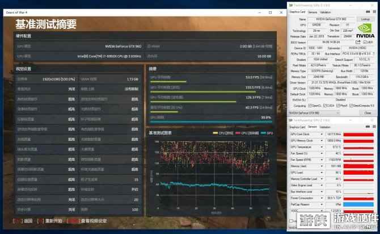This screenshot has width=380, height=234.
Task: Click the "Release Date" field showing Jan 22, 2015
Action: click(316, 36)
